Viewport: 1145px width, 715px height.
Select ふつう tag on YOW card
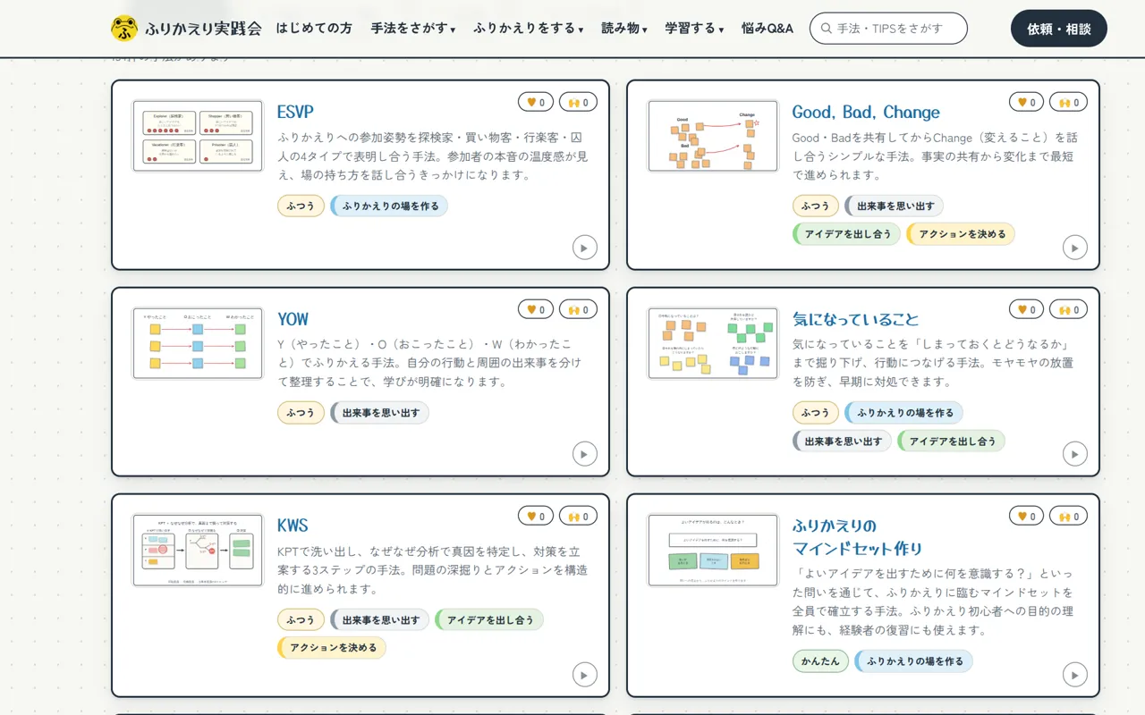(x=301, y=413)
